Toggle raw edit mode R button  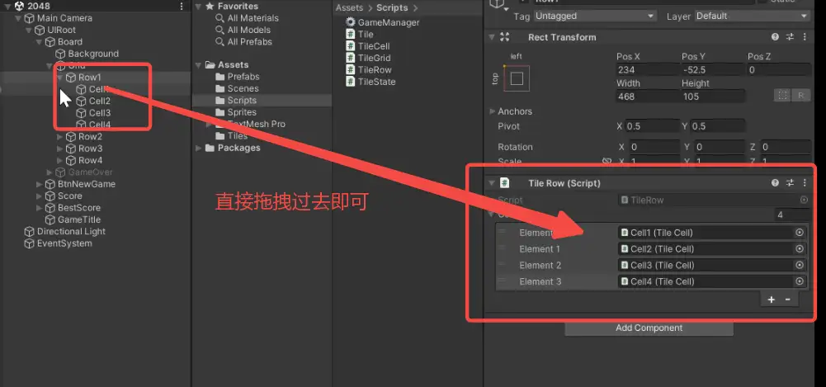click(x=800, y=95)
